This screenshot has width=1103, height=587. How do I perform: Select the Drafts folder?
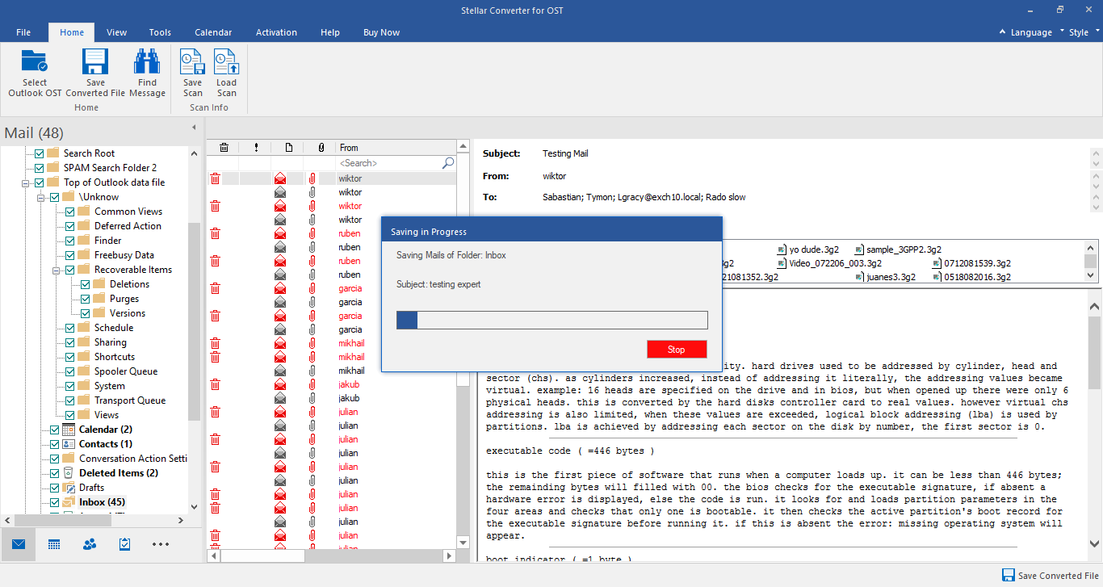pyautogui.click(x=91, y=488)
